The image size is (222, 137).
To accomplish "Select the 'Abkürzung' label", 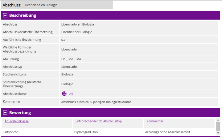I will tap(11, 59).
